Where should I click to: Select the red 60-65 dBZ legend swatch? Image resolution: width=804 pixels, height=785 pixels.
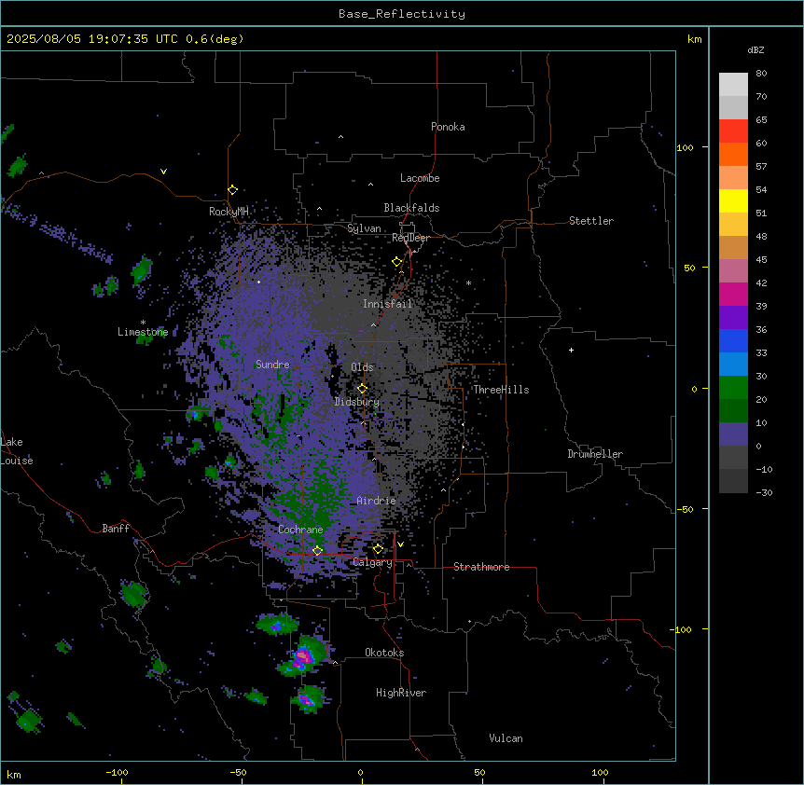point(733,131)
